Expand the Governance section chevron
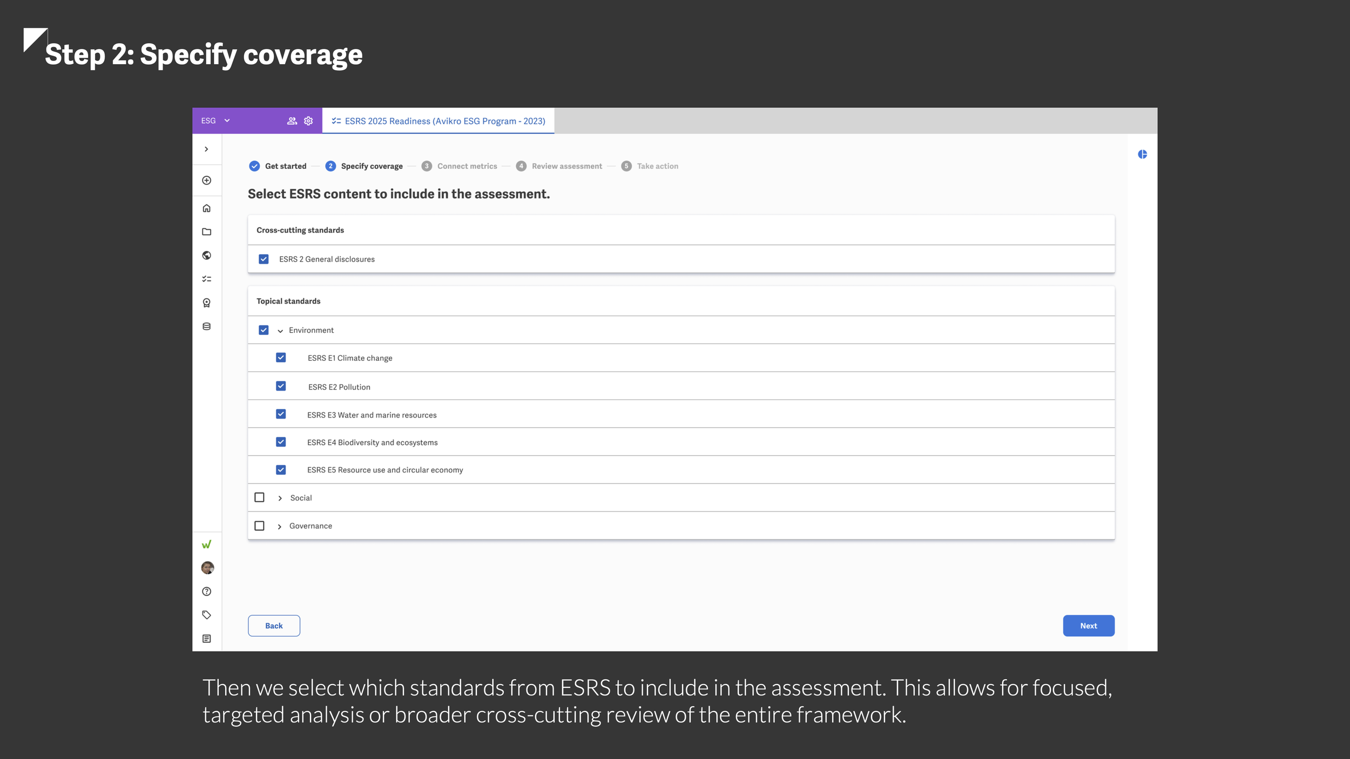 coord(279,526)
